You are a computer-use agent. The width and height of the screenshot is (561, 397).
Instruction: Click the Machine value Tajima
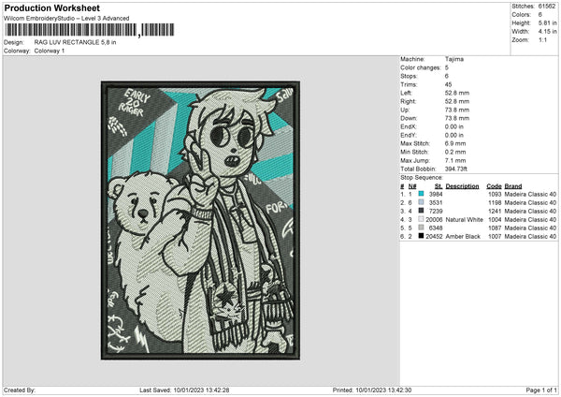pyautogui.click(x=454, y=59)
